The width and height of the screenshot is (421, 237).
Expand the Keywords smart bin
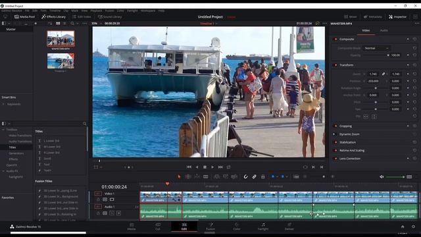(3, 104)
